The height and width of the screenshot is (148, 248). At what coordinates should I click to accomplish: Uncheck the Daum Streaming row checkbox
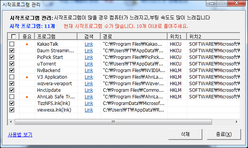click(12, 50)
